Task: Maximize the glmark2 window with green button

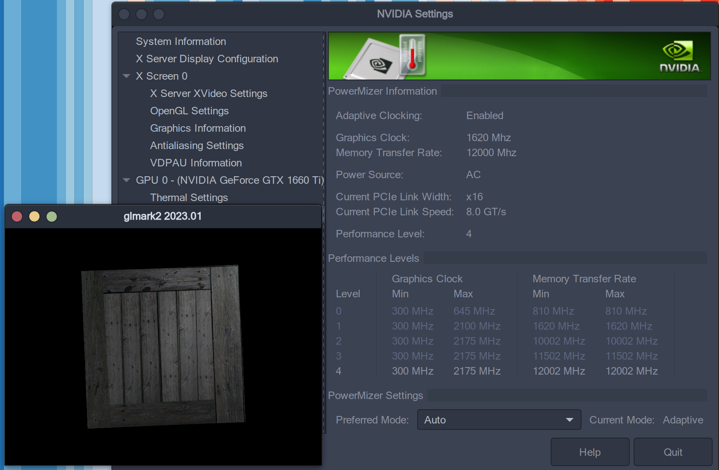Action: pyautogui.click(x=52, y=216)
